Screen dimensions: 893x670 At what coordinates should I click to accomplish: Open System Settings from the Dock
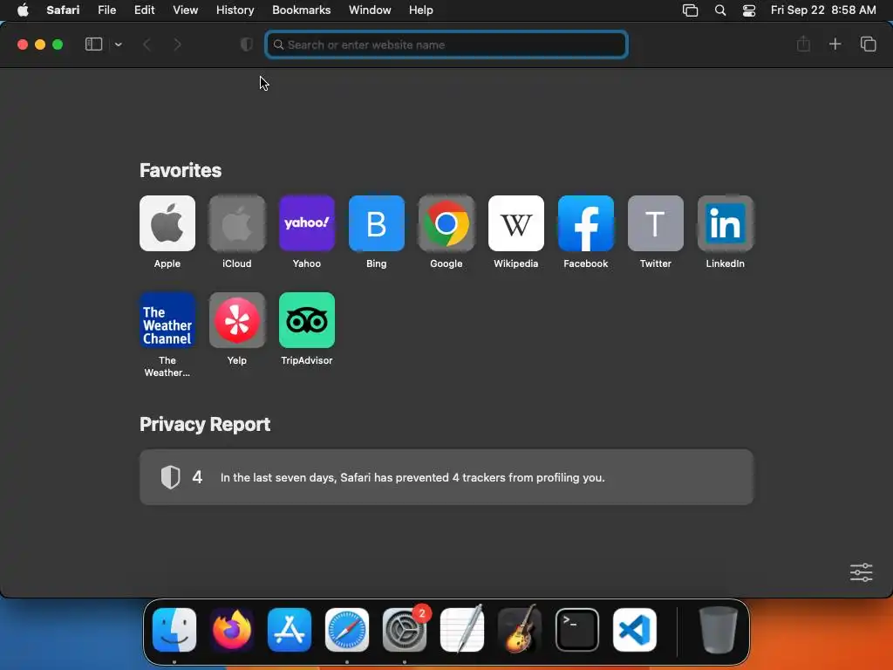click(x=405, y=630)
